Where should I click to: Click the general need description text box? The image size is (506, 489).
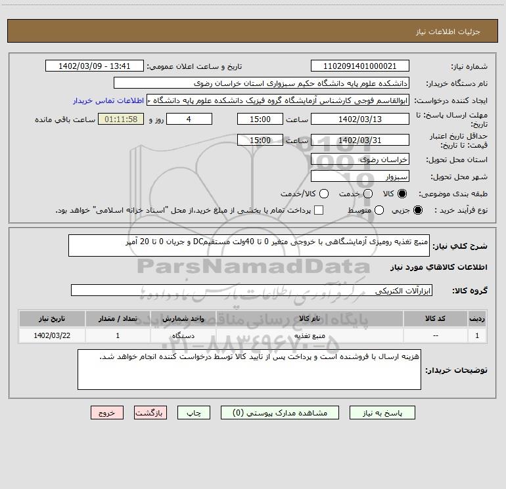(249, 245)
